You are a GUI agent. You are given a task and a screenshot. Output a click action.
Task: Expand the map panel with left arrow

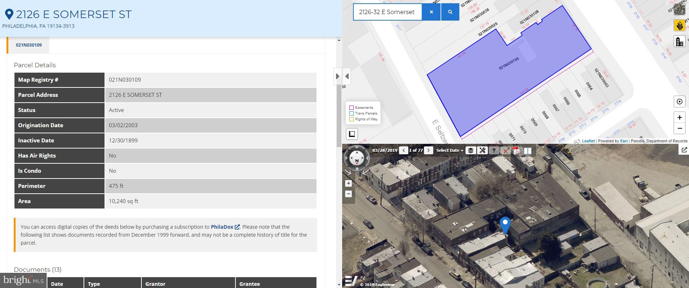click(x=347, y=76)
